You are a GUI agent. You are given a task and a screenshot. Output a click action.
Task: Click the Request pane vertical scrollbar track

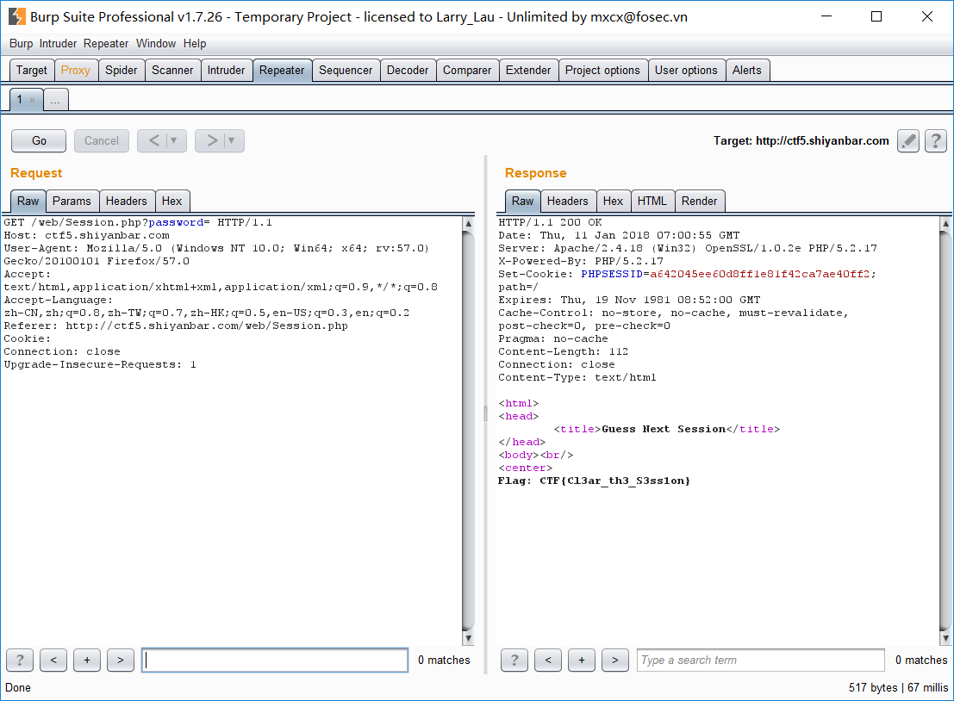[x=469, y=431]
